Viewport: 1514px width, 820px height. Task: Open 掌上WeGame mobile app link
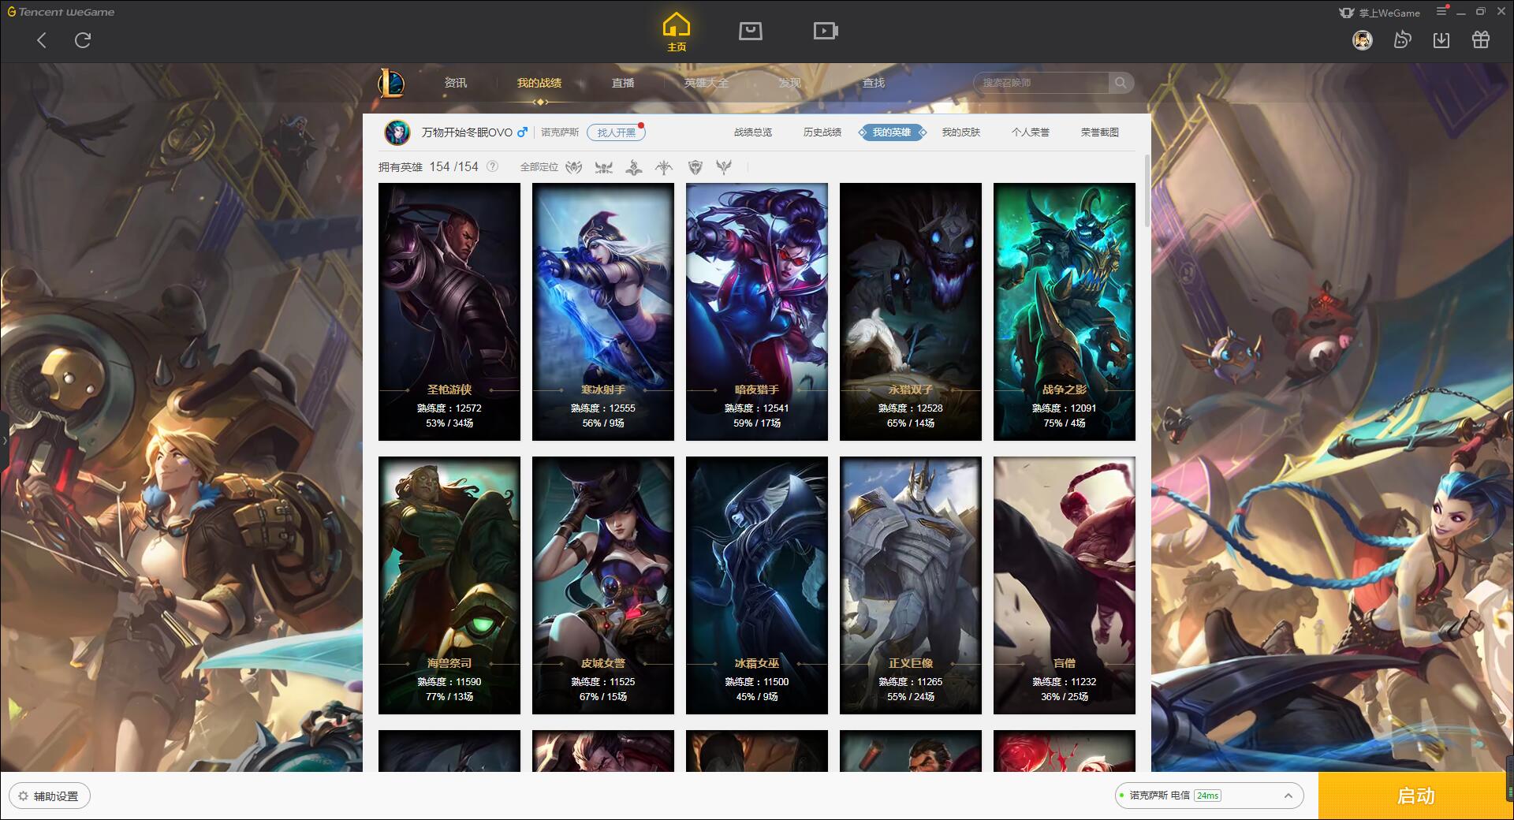click(1379, 13)
